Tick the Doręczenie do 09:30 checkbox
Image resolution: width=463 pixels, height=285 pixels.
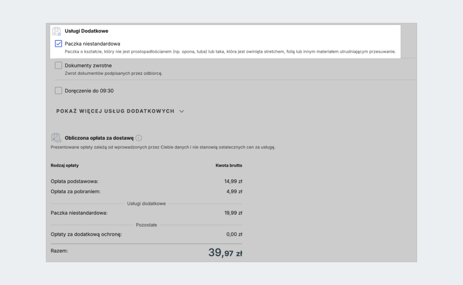click(59, 91)
